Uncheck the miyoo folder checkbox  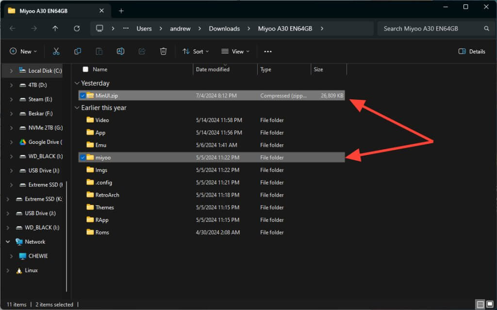point(83,157)
